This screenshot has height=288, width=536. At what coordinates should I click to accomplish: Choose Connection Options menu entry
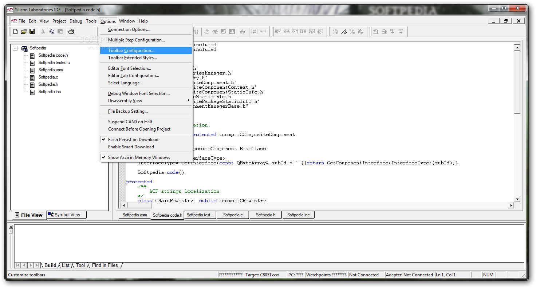click(146, 29)
